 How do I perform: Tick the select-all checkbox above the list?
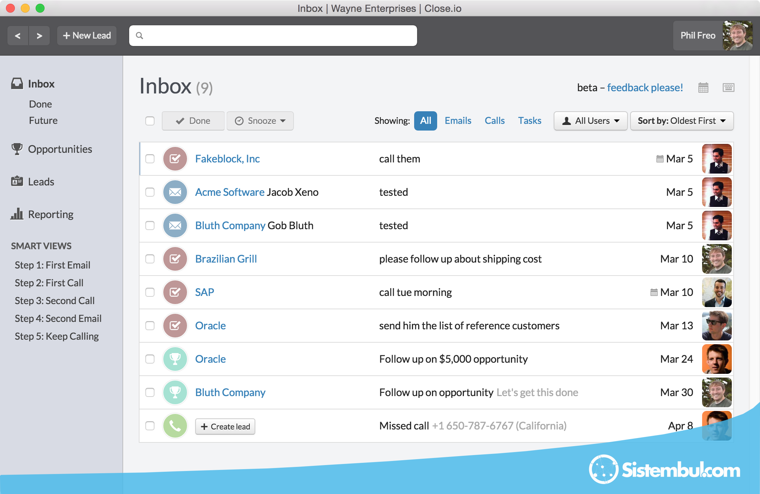point(150,121)
